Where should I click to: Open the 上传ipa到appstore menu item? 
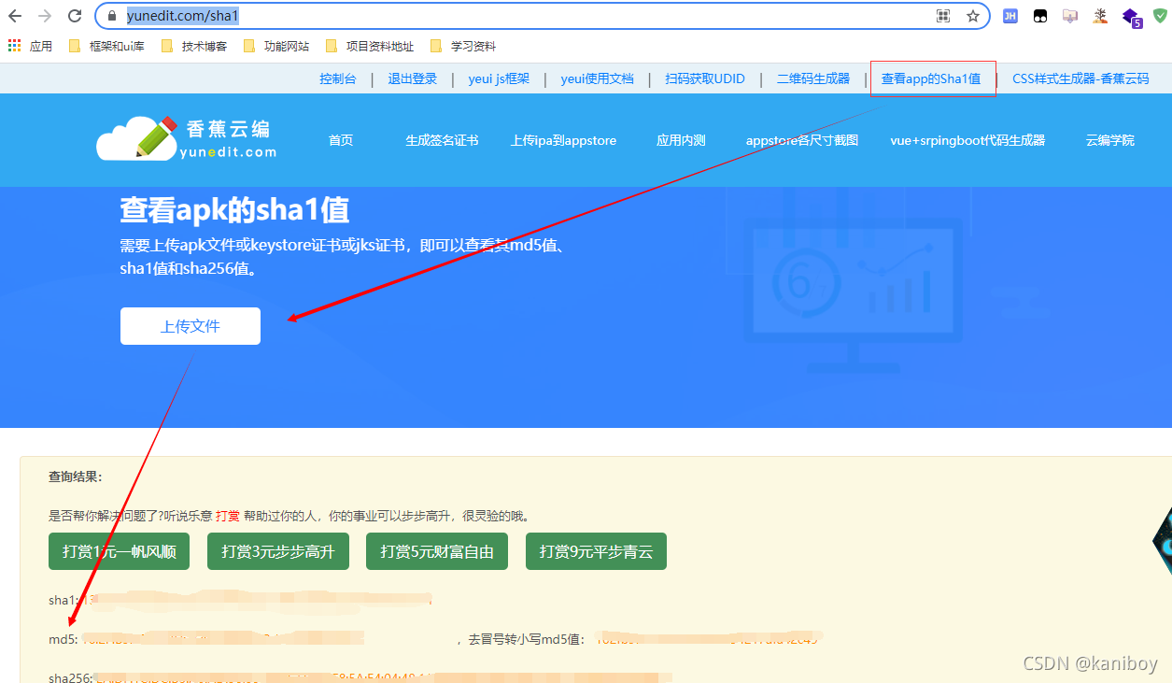coord(563,140)
